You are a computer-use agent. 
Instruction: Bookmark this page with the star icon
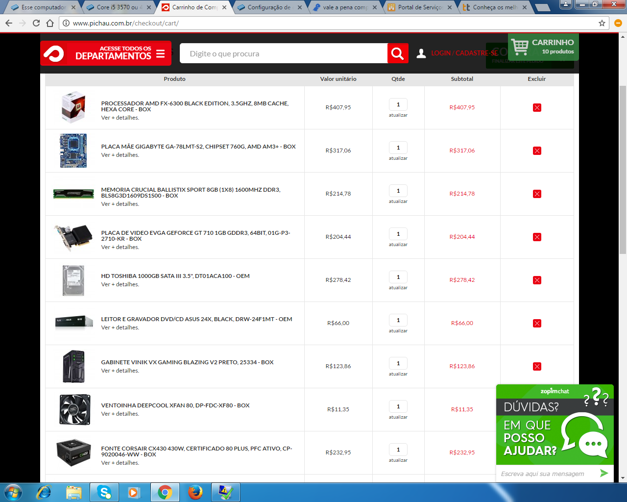coord(602,23)
